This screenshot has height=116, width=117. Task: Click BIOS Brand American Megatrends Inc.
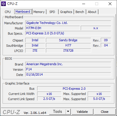[68, 64]
